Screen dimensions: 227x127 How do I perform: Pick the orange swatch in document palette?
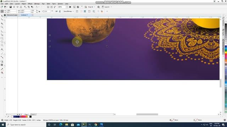tap(27, 117)
